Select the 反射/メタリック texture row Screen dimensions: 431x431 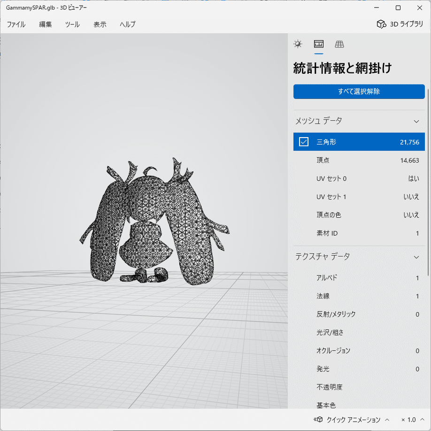click(x=359, y=314)
